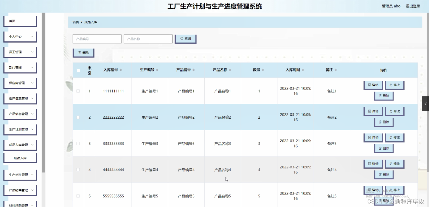Click the trash icon on the bulk 删除 button
The width and height of the screenshot is (429, 207).
point(79,52)
